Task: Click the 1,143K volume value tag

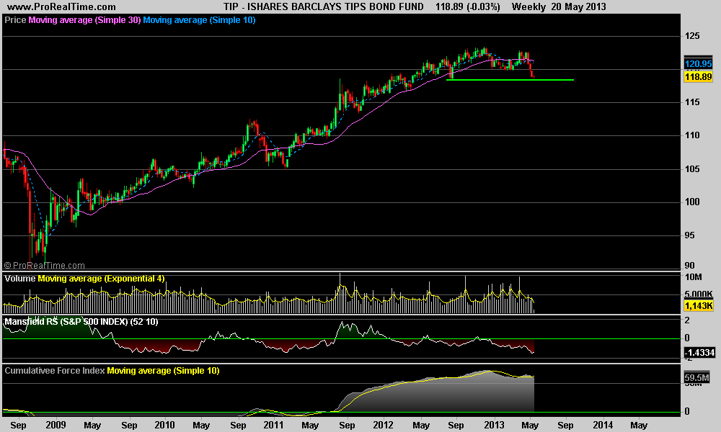Action: click(698, 306)
